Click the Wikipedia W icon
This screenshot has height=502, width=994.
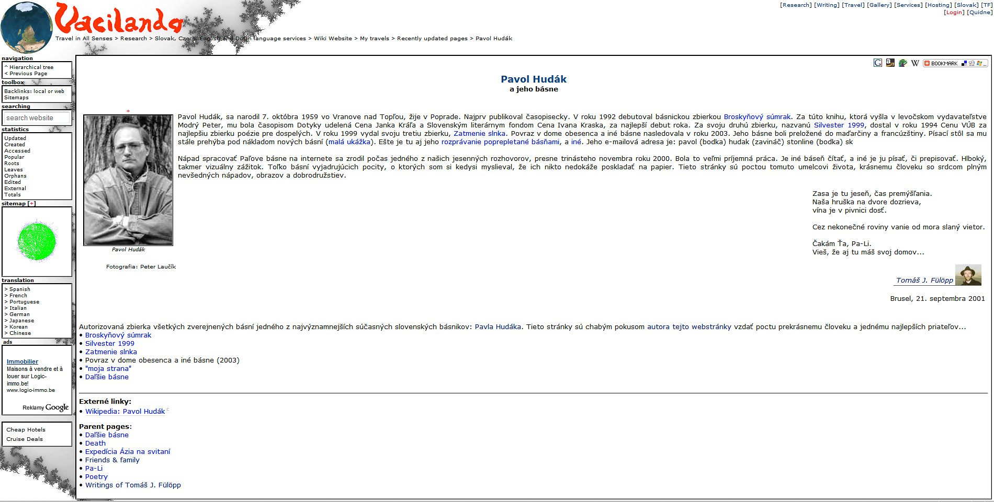(x=915, y=63)
